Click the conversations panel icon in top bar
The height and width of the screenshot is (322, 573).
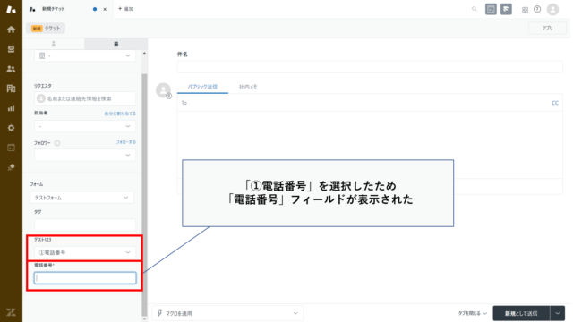coord(491,9)
